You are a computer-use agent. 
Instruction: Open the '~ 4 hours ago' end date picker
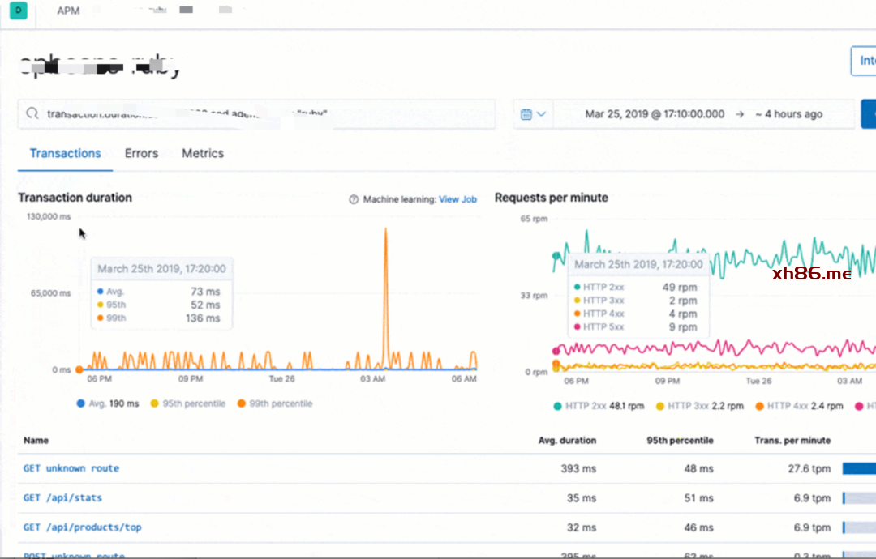[x=788, y=114]
